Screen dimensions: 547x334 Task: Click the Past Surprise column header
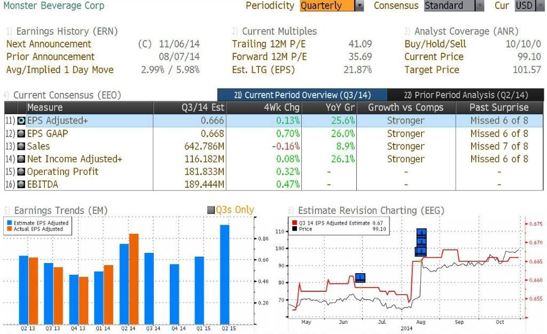(499, 108)
